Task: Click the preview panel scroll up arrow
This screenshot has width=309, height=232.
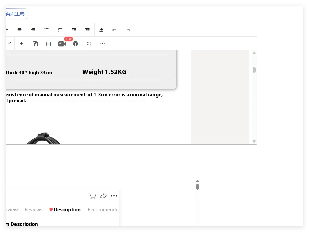Action: click(x=197, y=181)
